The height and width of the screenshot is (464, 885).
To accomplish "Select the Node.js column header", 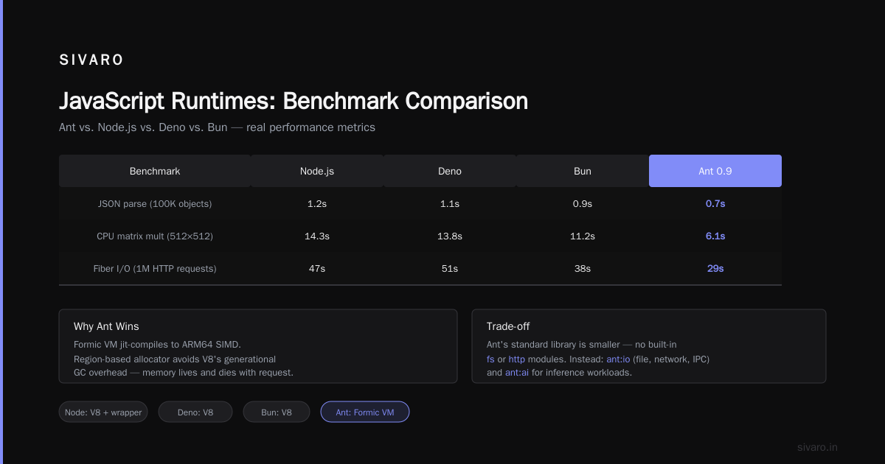I will point(317,171).
